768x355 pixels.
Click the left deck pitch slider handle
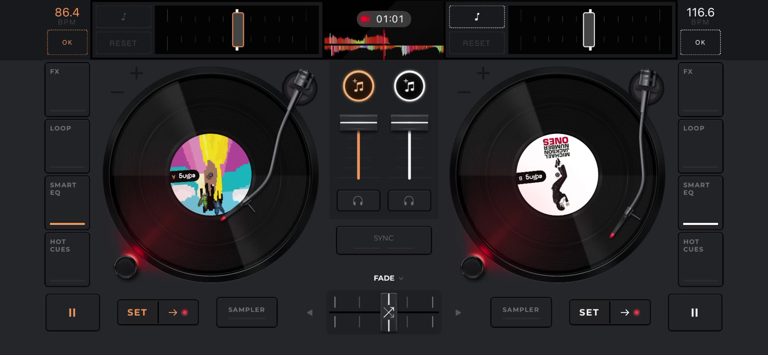pyautogui.click(x=238, y=30)
